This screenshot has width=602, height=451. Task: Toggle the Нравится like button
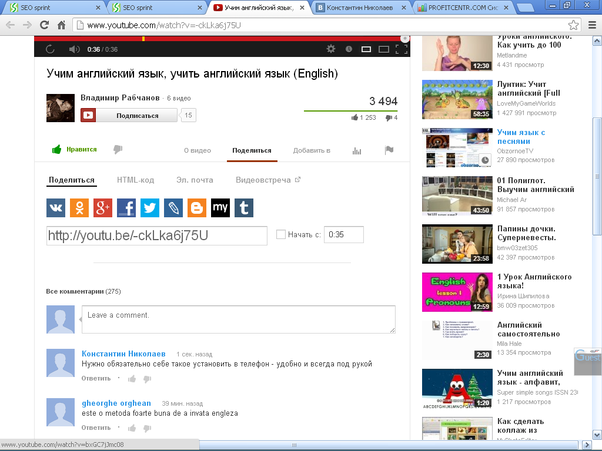tap(74, 149)
